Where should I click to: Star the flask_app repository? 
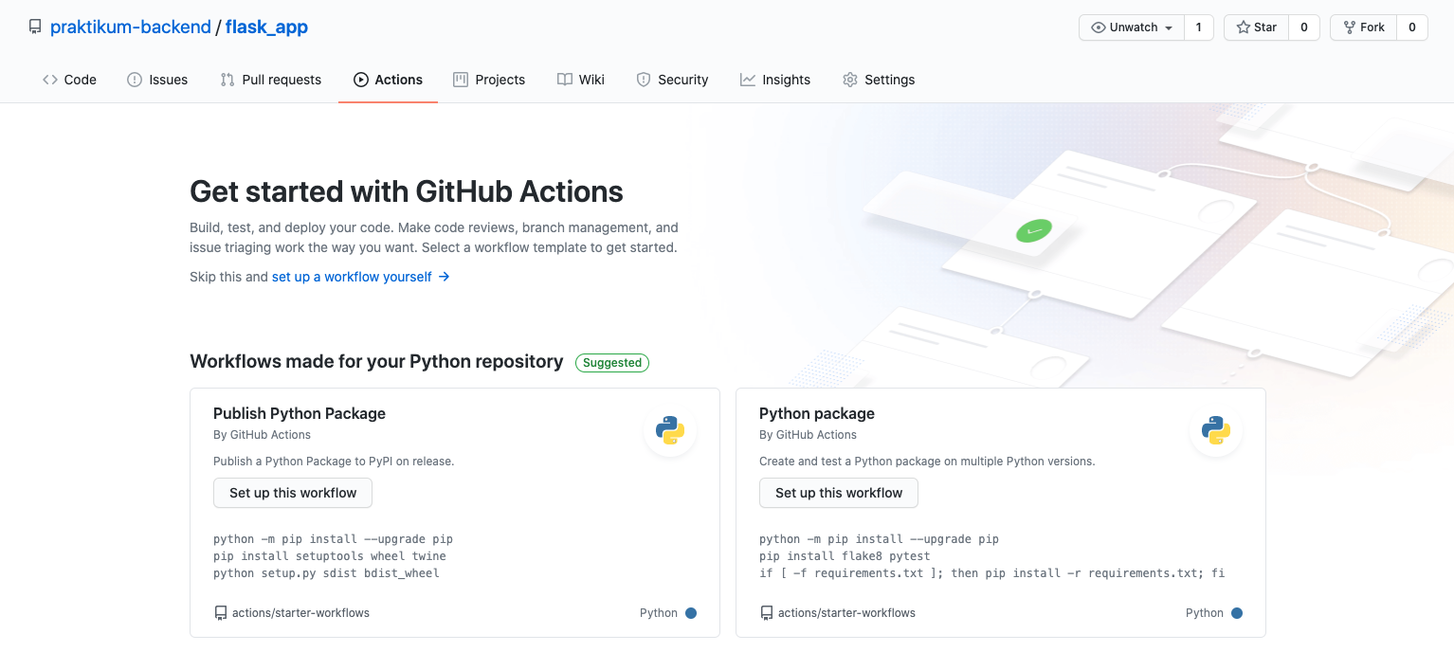1257,27
